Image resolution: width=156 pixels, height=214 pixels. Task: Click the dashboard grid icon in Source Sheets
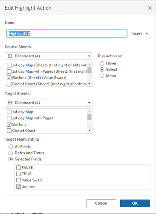tap(10, 56)
